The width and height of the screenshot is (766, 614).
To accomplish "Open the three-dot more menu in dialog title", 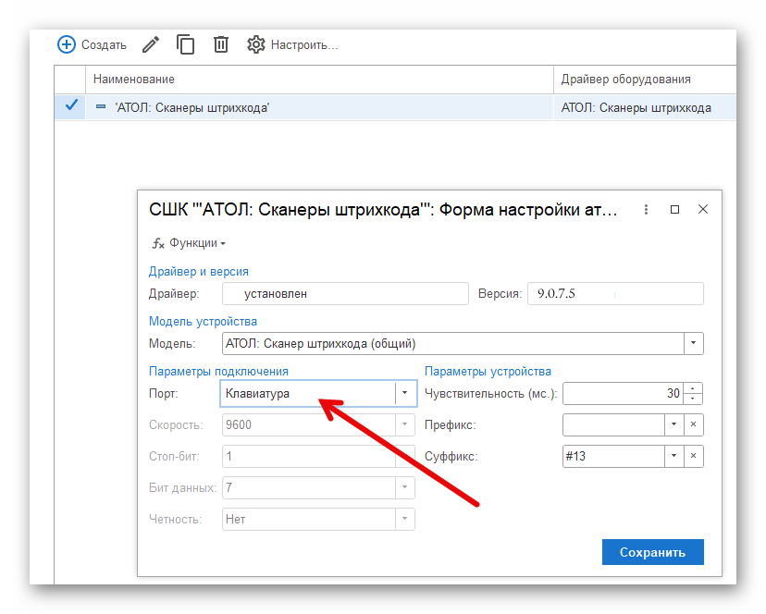I will [x=646, y=210].
